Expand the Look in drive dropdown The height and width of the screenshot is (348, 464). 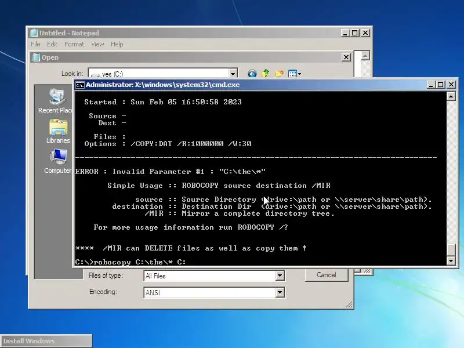click(233, 74)
